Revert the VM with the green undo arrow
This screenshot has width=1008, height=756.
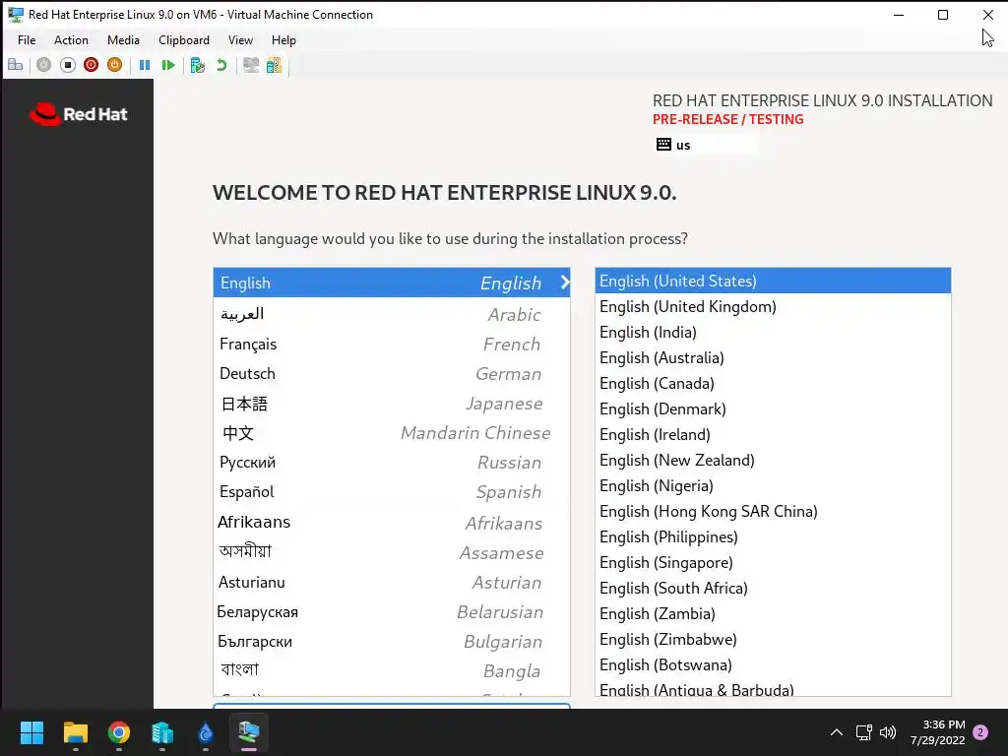coord(221,65)
